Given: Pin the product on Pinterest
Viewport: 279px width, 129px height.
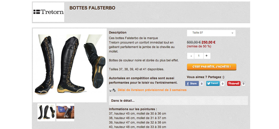Looking at the screenshot, I should pos(234,83).
